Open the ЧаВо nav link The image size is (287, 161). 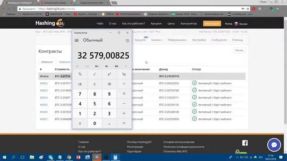click(100, 24)
